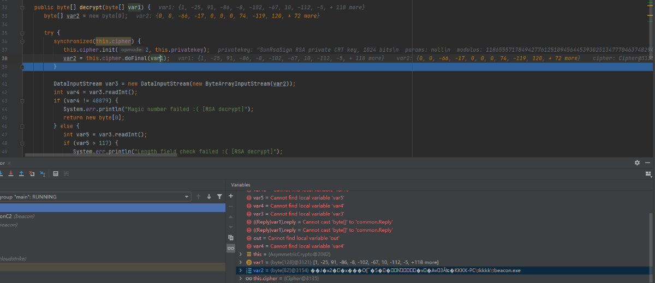Duplicate the watch using the copy icon
This screenshot has width=655, height=283.
coord(231,237)
